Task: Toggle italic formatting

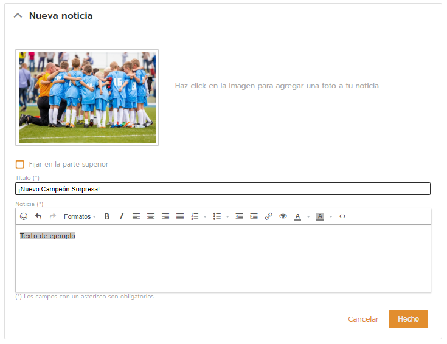Action: click(122, 216)
